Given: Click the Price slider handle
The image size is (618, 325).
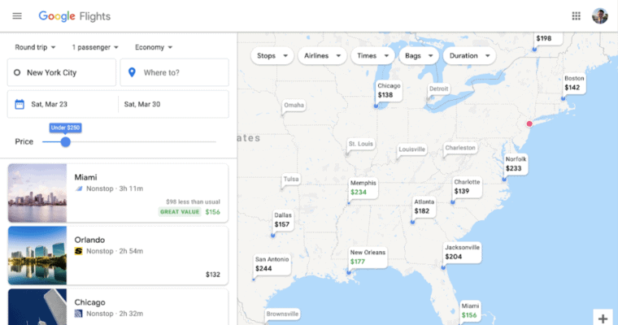Looking at the screenshot, I should pyautogui.click(x=65, y=142).
